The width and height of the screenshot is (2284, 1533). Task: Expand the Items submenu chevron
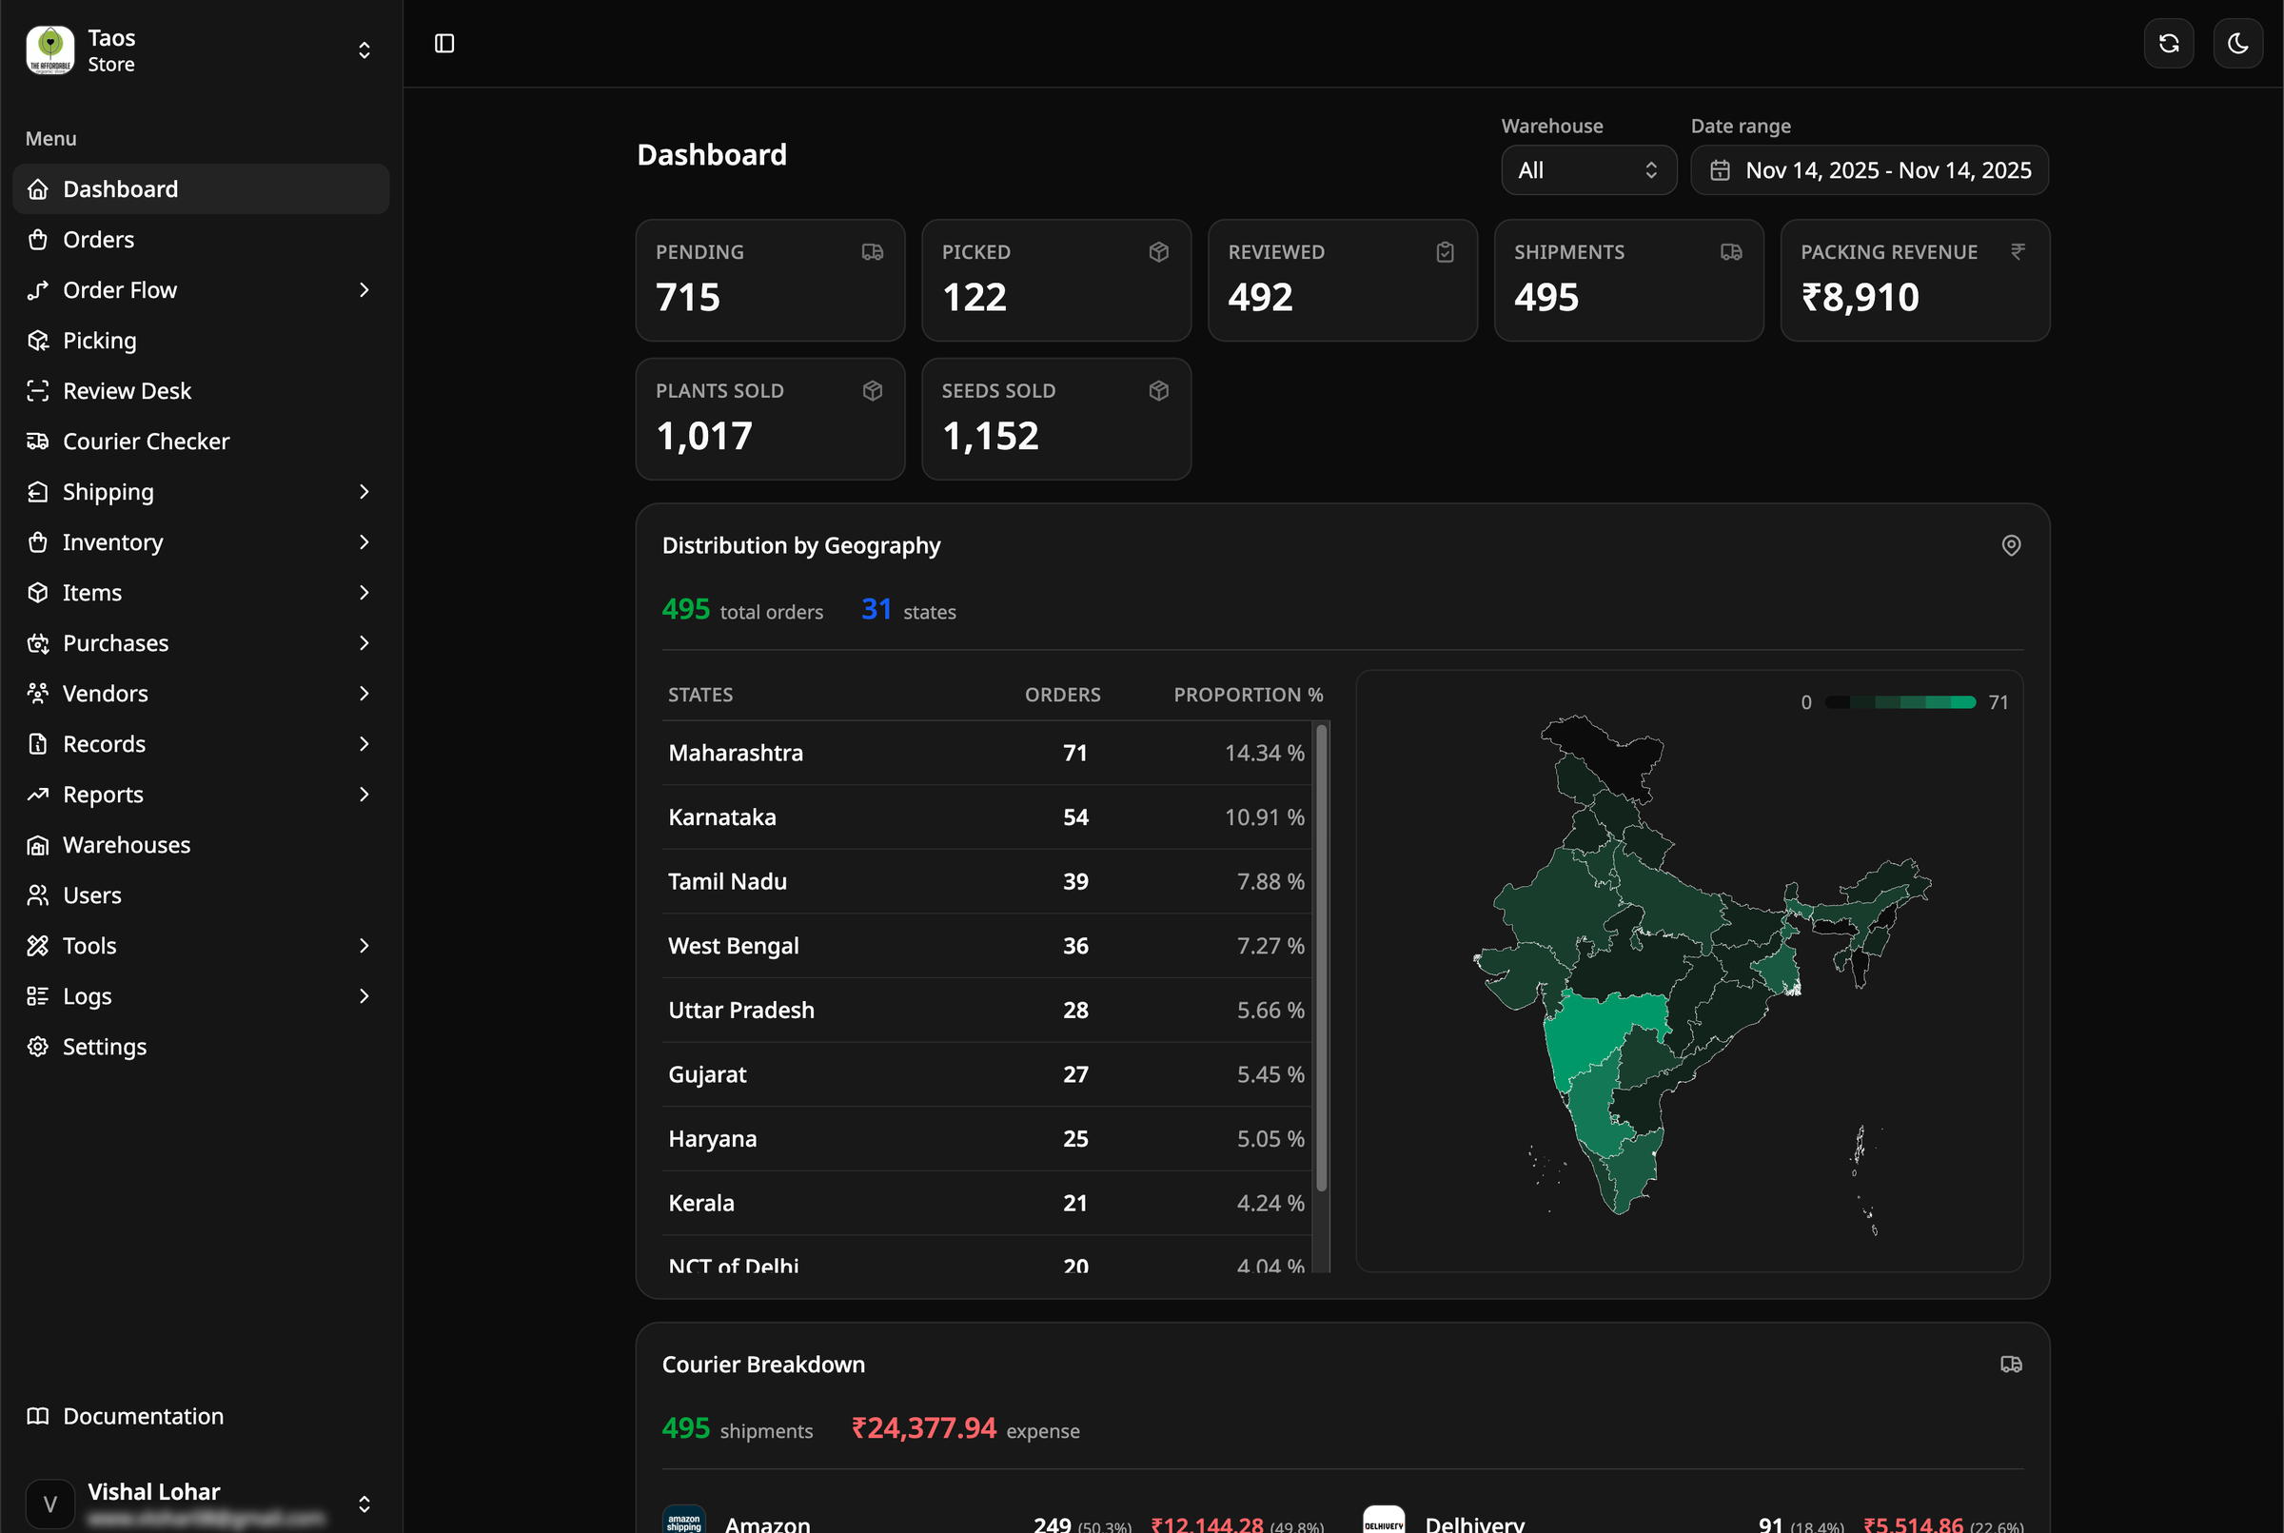364,593
